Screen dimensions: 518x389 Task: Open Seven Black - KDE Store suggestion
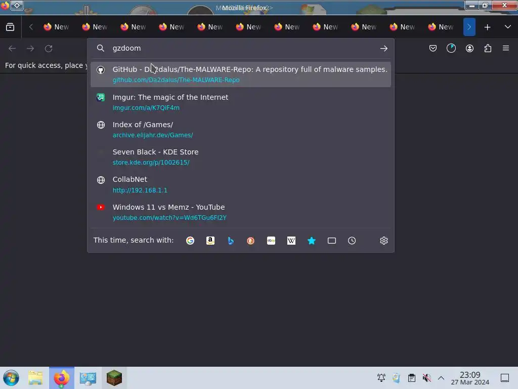click(240, 157)
